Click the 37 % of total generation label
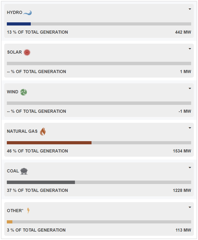 tap(37, 190)
